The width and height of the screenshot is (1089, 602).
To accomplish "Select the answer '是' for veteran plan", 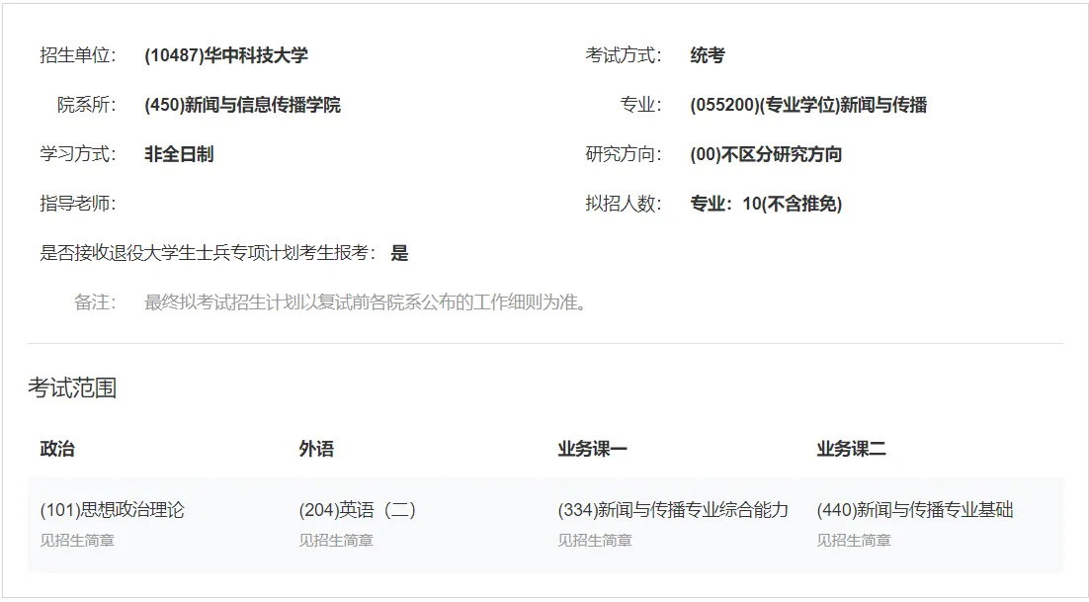I will (x=399, y=253).
